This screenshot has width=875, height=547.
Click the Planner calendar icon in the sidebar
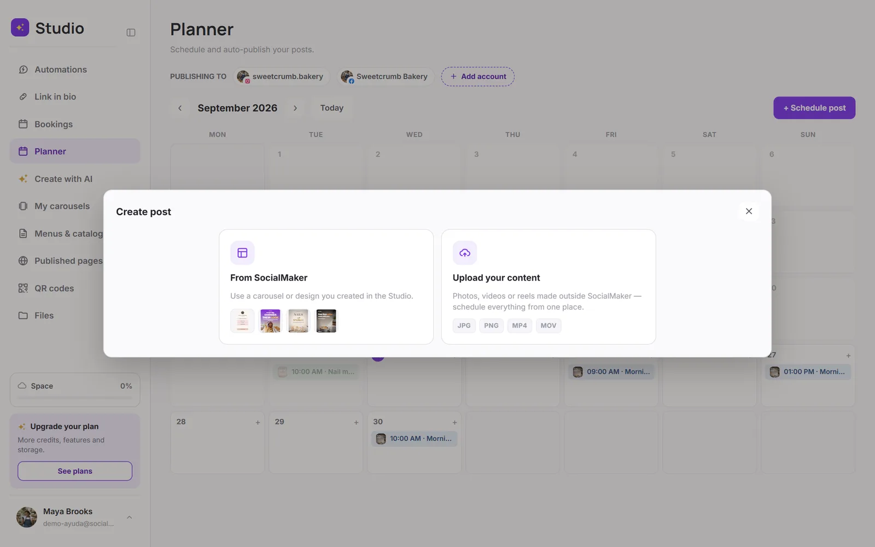coord(23,152)
